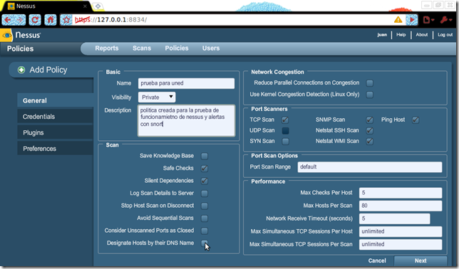Open the Policies tab in navigation bar

(177, 48)
